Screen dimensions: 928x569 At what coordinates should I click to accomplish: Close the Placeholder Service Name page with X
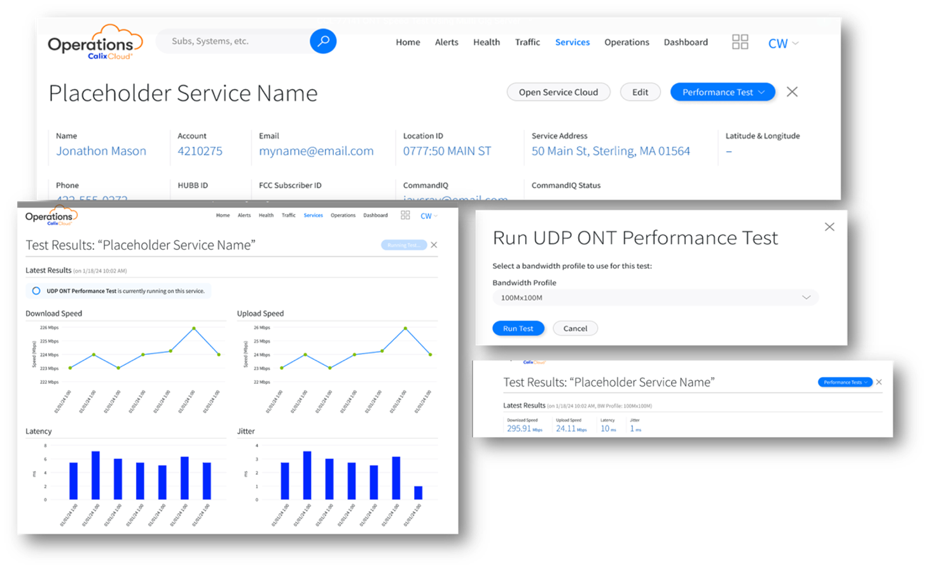click(792, 92)
